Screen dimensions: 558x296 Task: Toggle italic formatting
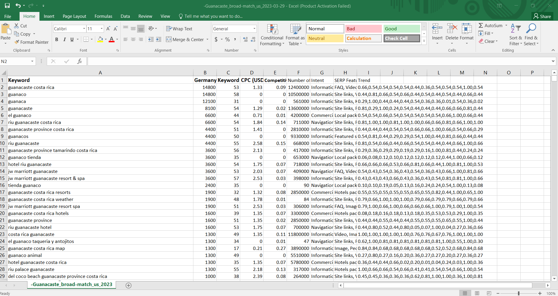pos(64,39)
